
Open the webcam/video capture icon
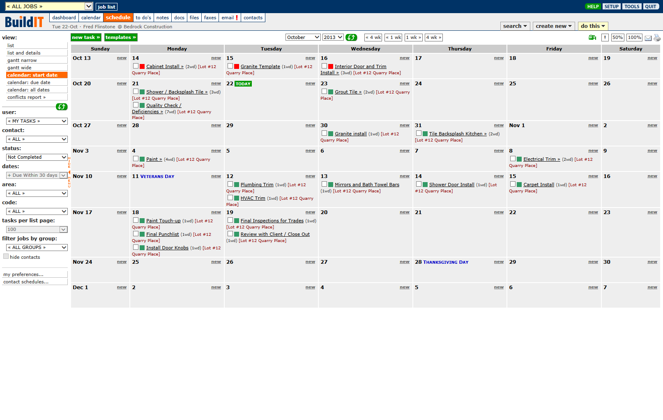(x=592, y=37)
